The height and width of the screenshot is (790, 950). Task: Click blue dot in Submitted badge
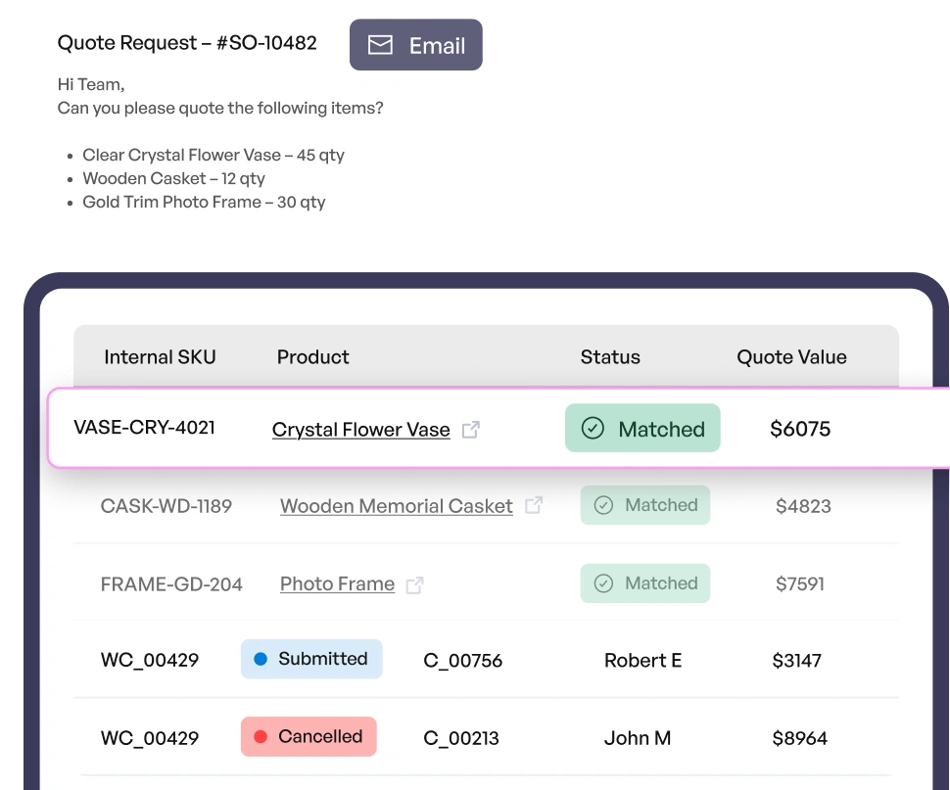point(261,659)
